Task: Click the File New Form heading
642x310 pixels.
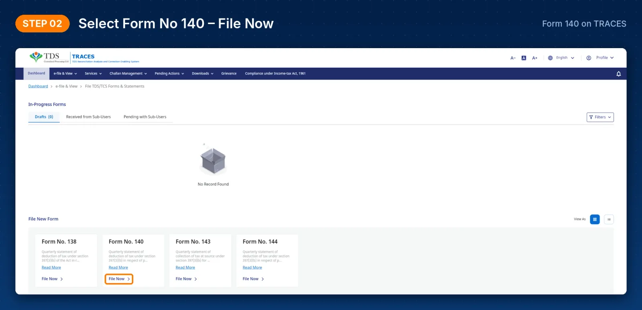Action: (x=43, y=219)
